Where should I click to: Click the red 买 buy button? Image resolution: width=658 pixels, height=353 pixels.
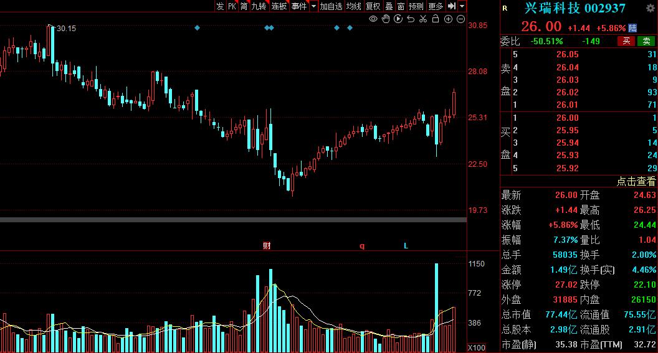click(626, 41)
